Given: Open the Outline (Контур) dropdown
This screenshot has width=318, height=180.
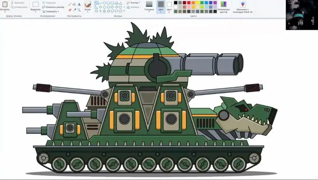Looking at the screenshot, I should [x=133, y=3].
